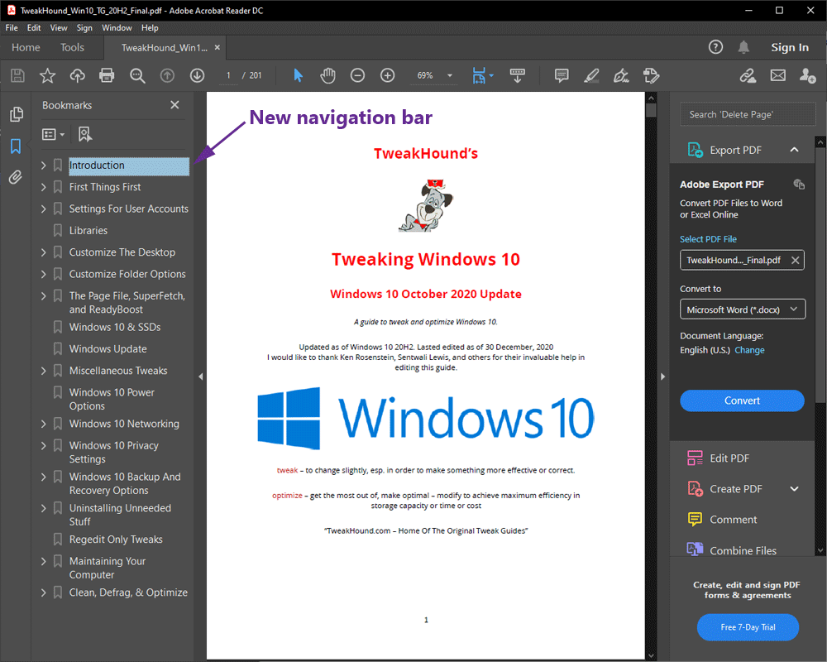Select the Libraries bookmark

(x=88, y=231)
